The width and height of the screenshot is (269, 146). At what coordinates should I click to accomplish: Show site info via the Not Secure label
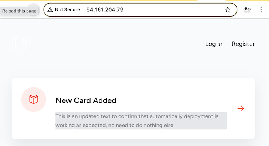(x=67, y=10)
